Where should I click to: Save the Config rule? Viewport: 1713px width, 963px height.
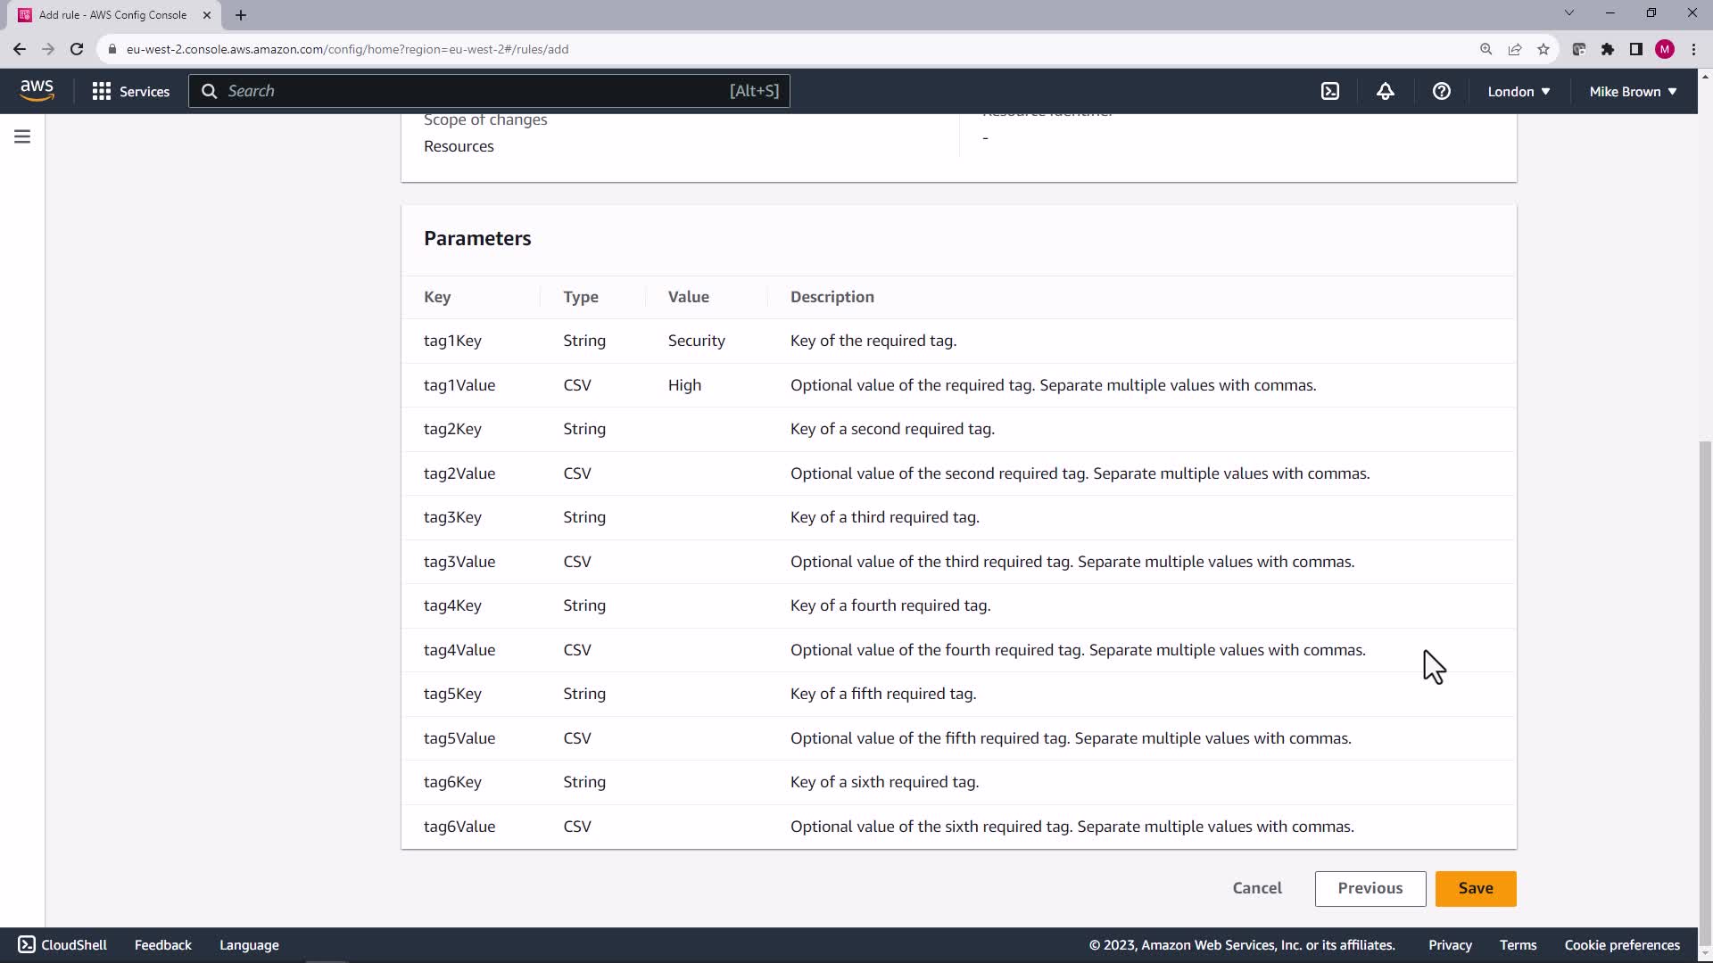tap(1475, 888)
